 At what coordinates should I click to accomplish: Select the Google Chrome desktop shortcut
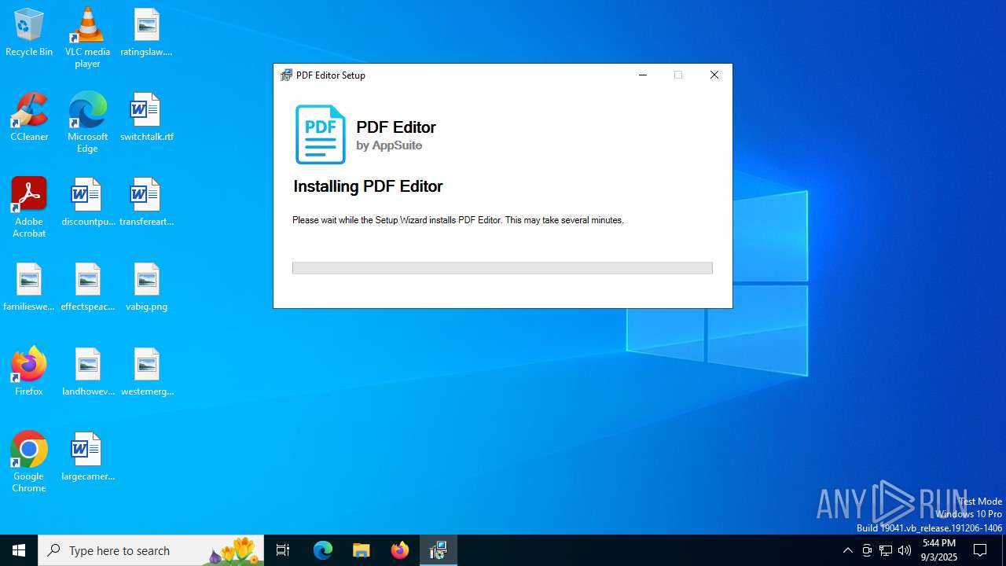click(x=29, y=462)
